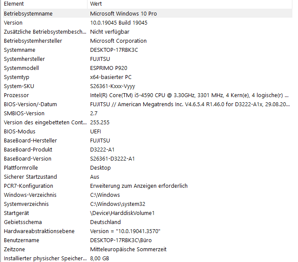Select the Sicherer Startzustand row
Viewport: 298px width, 262px height.
tap(147, 177)
